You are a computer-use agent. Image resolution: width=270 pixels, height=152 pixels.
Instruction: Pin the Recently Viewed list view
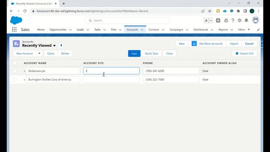(61, 46)
